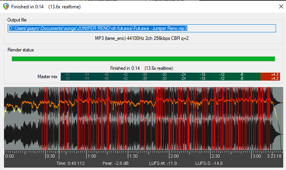Viewport: 286px width, 170px height.
Task: Click the lower waveform channel display
Action: [x=143, y=134]
